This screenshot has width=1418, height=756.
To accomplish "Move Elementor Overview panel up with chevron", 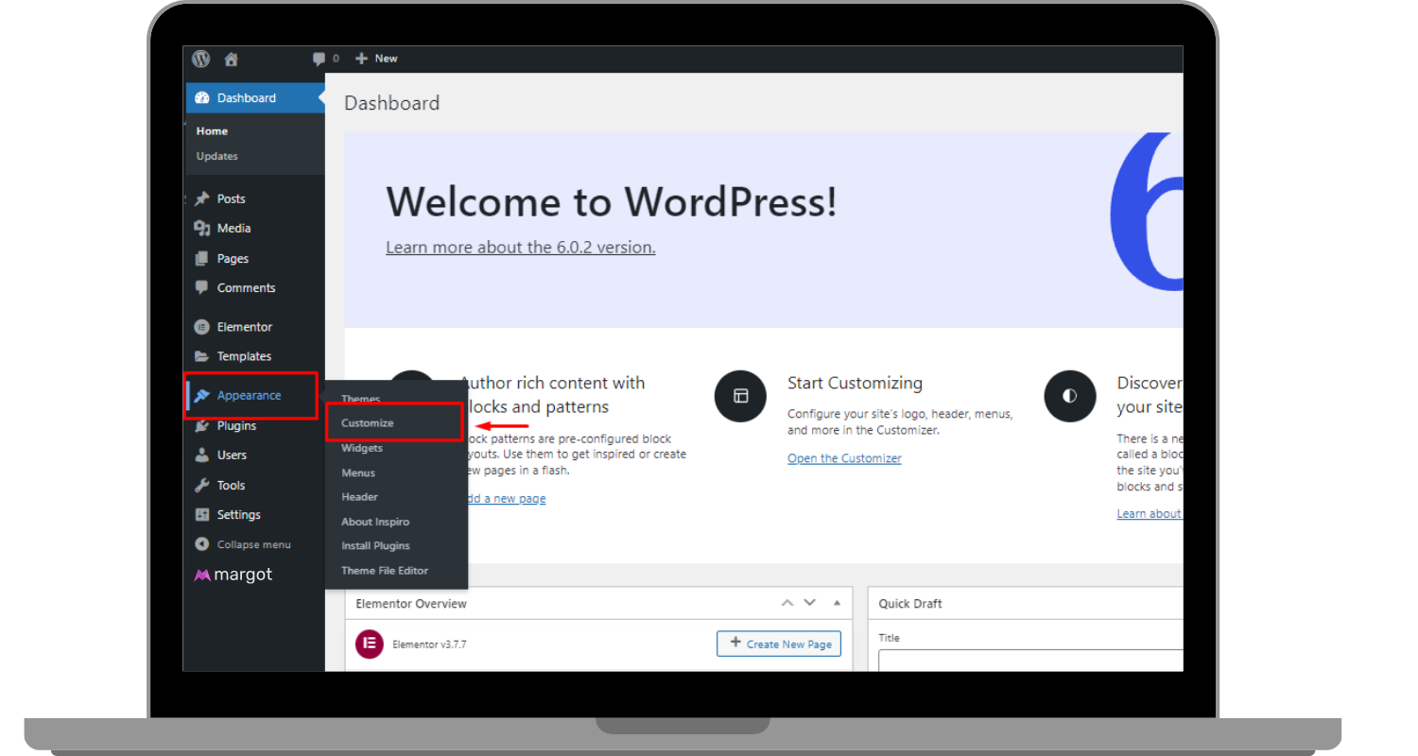I will click(x=787, y=603).
